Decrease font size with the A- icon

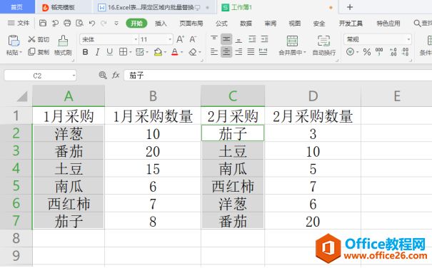pyautogui.click(x=193, y=39)
